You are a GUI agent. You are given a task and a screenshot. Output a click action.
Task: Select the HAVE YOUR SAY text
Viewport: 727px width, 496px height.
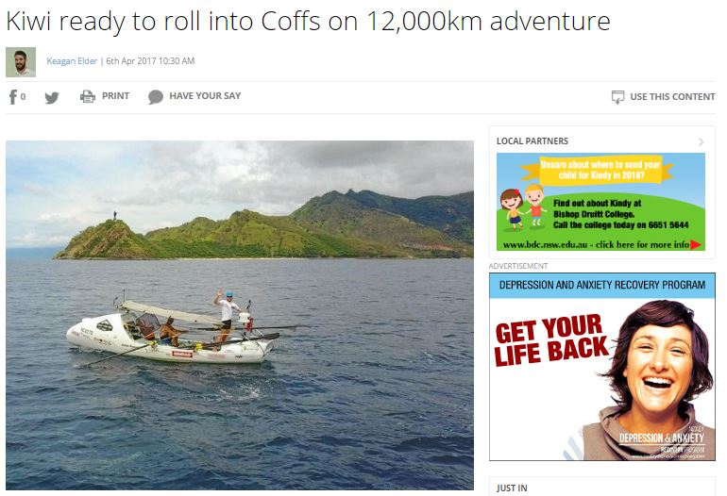click(205, 96)
